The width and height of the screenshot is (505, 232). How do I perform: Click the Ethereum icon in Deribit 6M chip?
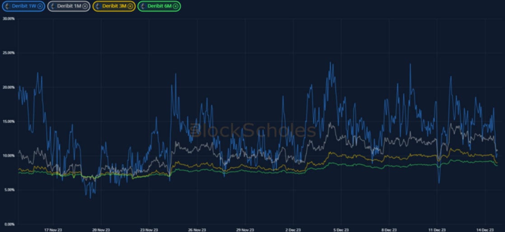[x=143, y=6]
